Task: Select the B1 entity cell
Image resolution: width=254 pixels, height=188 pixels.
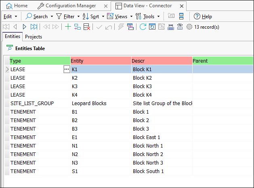Action: tap(101, 112)
